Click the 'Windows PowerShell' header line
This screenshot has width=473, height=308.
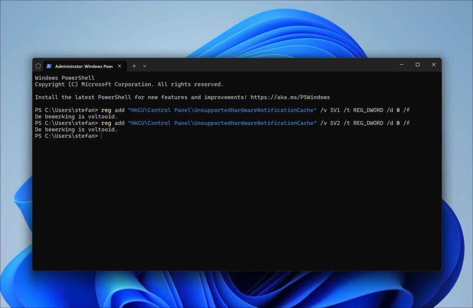[x=65, y=78]
